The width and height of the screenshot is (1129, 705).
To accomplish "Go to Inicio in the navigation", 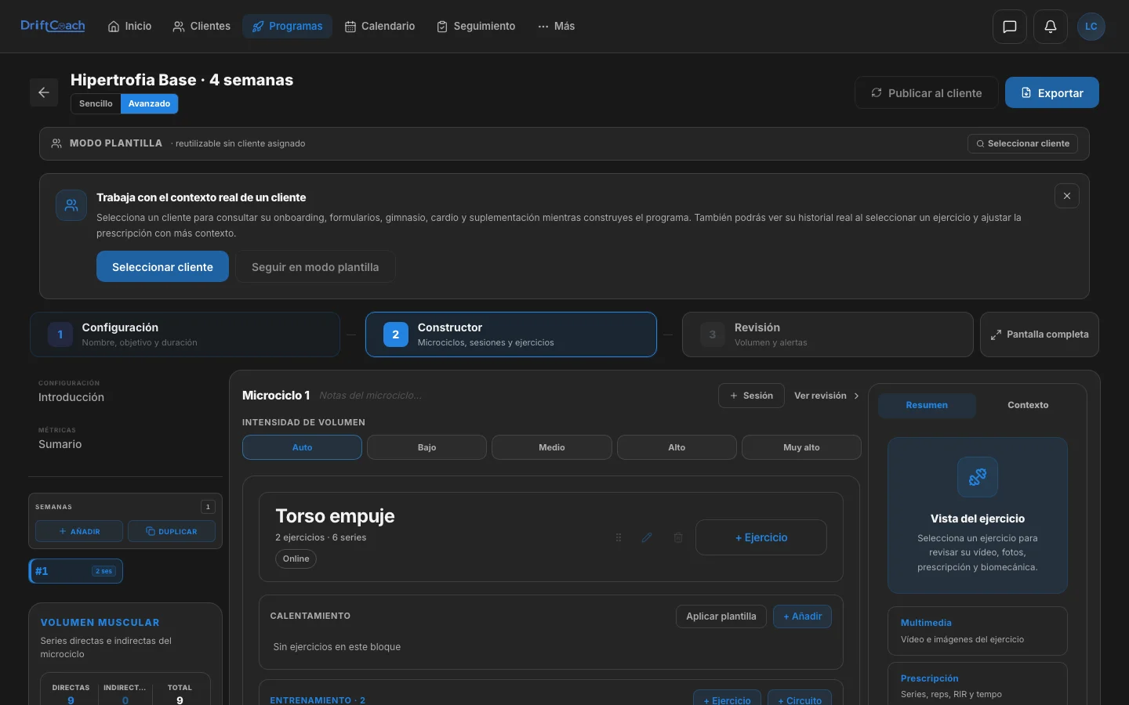I will coord(129,26).
